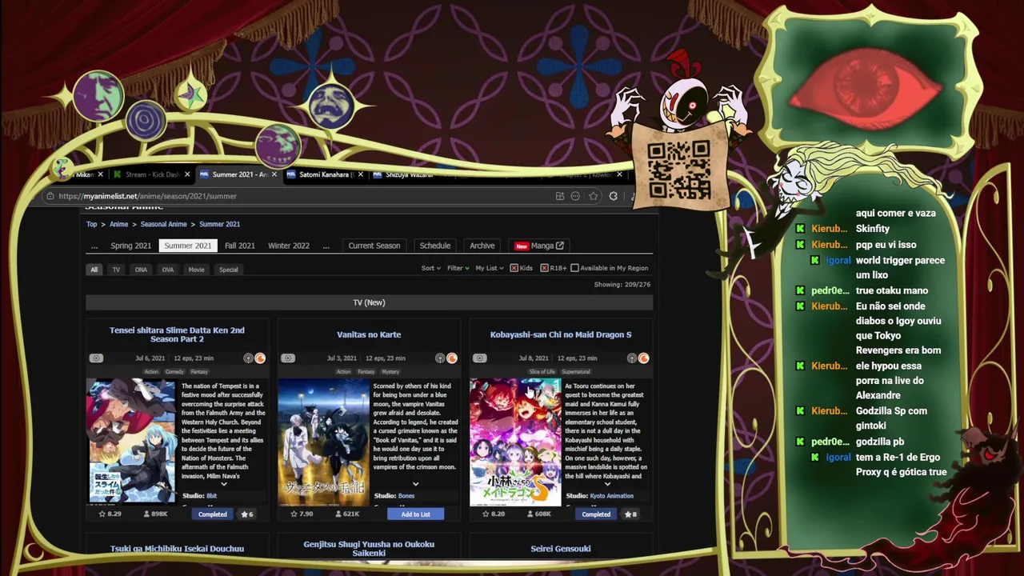Close the Satomi Kanahara browser tab
1024x576 pixels.
point(361,174)
